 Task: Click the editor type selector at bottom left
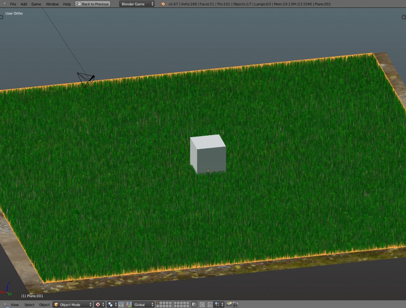(5, 304)
